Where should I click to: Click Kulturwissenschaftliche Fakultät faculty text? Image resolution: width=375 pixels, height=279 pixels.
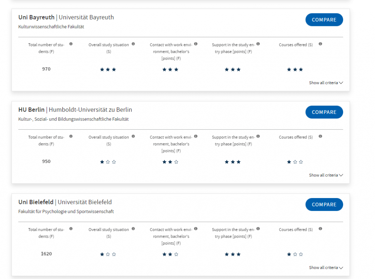click(x=51, y=27)
